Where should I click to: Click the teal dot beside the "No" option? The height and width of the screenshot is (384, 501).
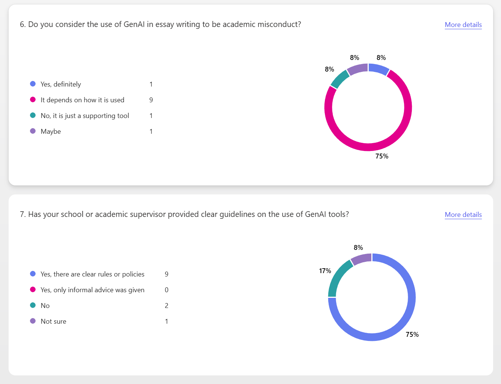(33, 305)
